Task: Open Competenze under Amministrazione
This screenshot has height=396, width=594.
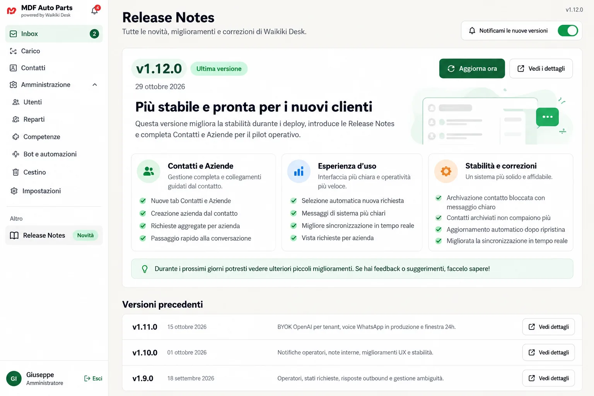Action: [54, 137]
